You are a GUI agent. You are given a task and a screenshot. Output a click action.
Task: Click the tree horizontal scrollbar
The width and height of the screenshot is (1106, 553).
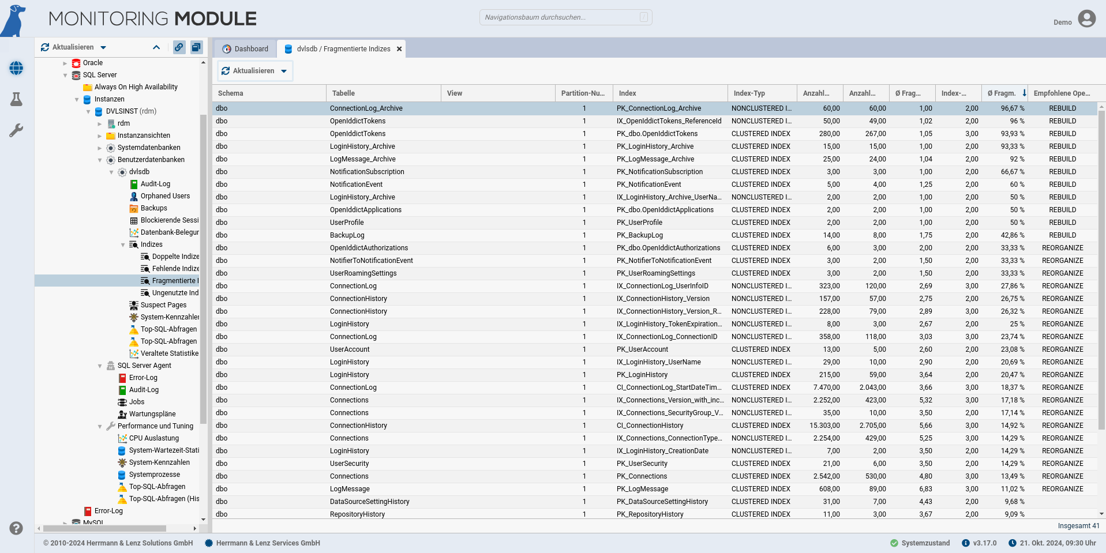[x=104, y=528]
